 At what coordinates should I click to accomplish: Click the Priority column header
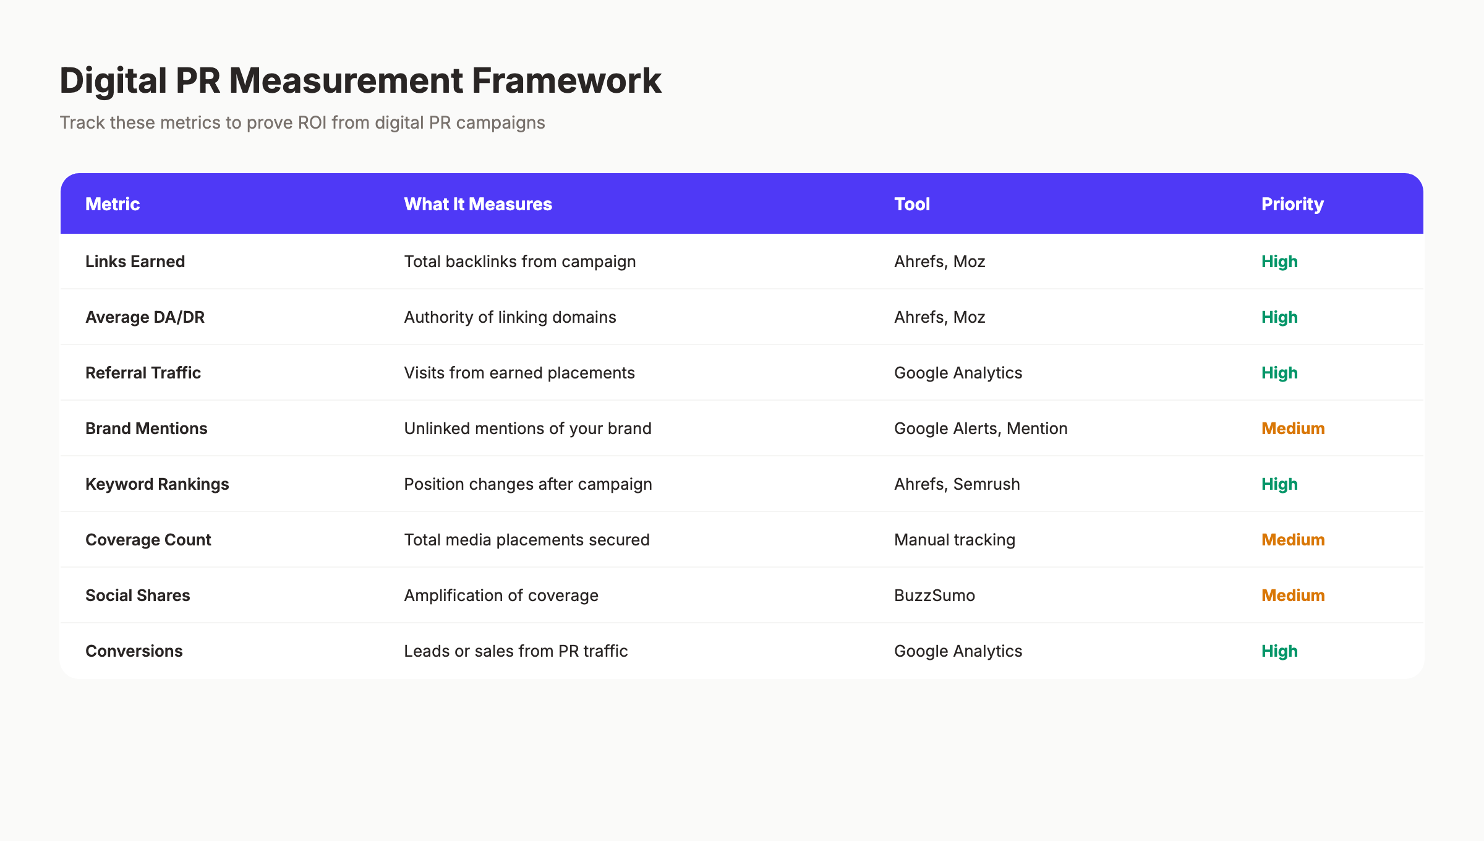1292,203
